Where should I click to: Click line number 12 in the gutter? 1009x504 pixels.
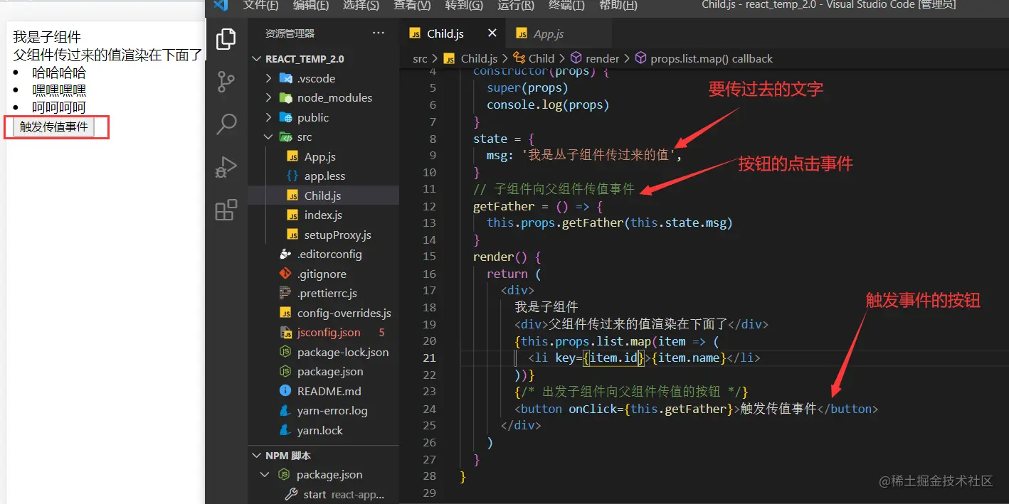[x=429, y=206]
